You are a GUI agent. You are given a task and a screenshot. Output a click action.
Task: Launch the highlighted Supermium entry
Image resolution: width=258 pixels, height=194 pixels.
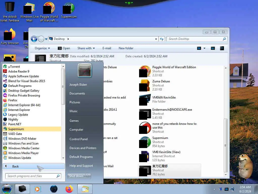tap(32, 129)
